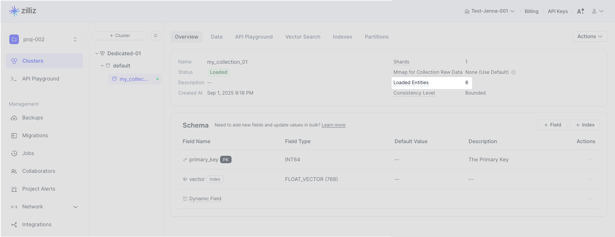
Task: Open the Test-Jenna-001 organization dropdown
Action: pyautogui.click(x=489, y=11)
